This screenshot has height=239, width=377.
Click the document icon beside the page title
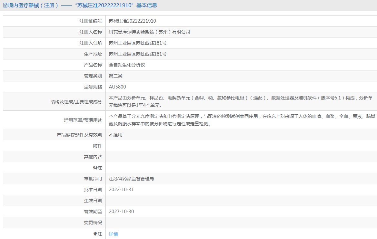5,5
